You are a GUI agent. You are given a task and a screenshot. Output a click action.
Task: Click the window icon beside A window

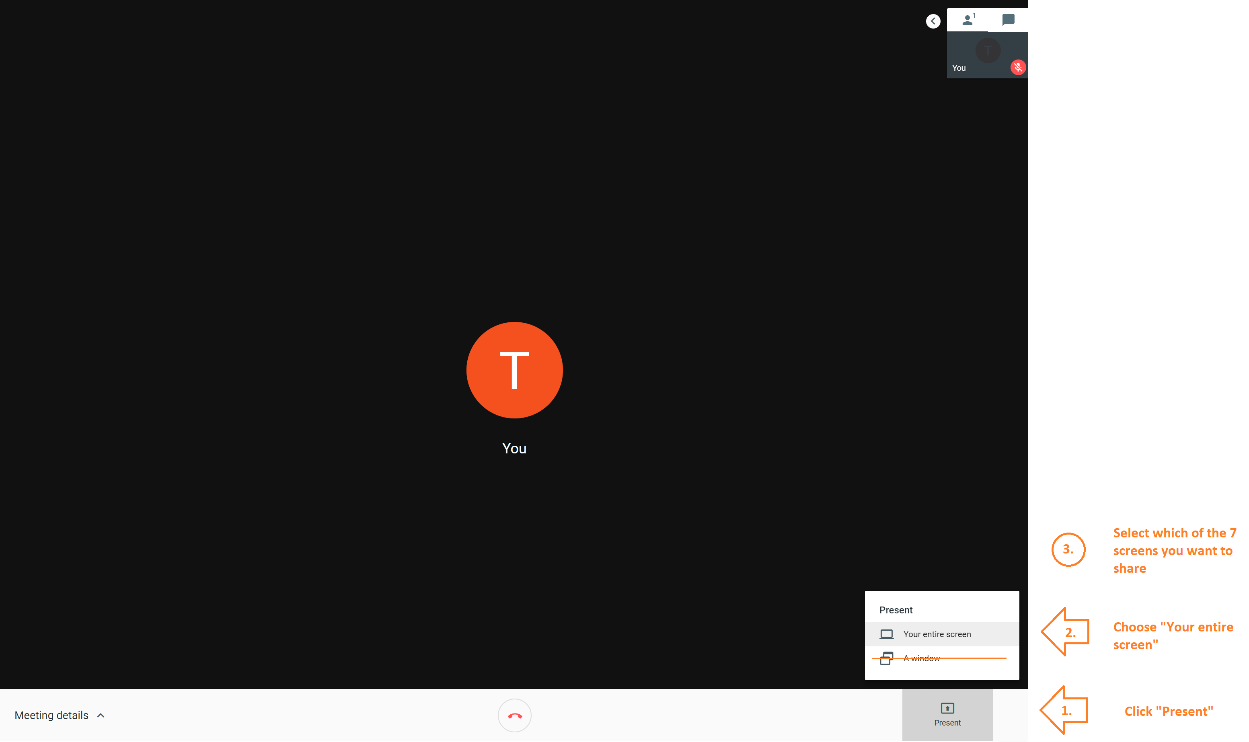[886, 658]
